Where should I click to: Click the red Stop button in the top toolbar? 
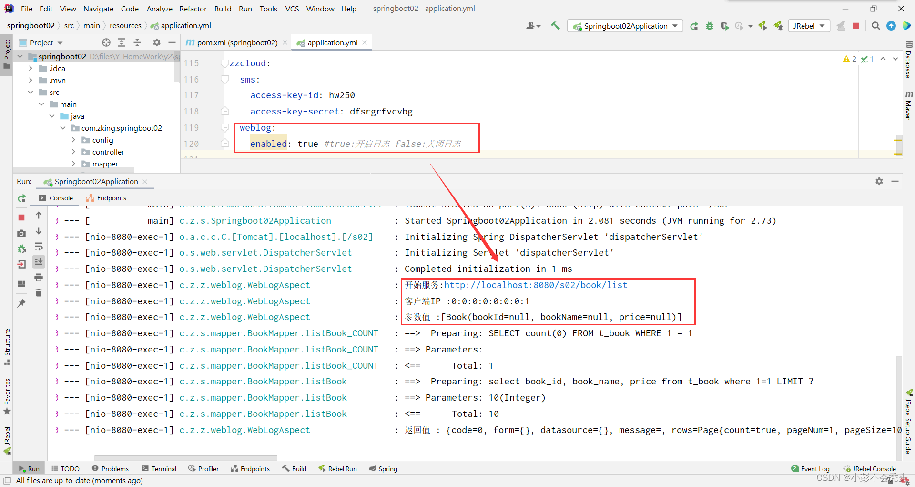856,26
